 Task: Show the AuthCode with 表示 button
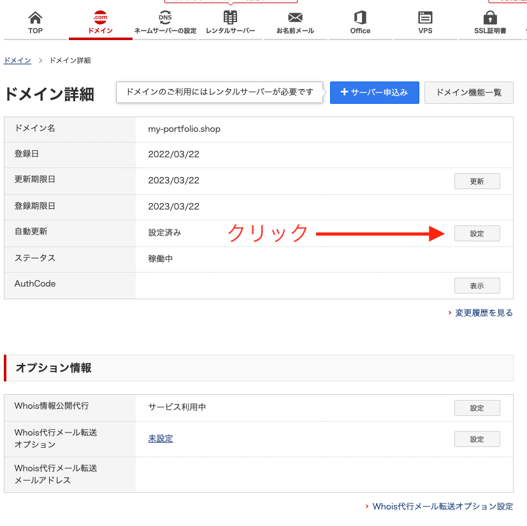[477, 285]
